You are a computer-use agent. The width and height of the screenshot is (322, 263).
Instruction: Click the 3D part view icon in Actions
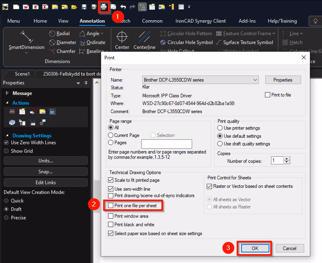click(12, 122)
